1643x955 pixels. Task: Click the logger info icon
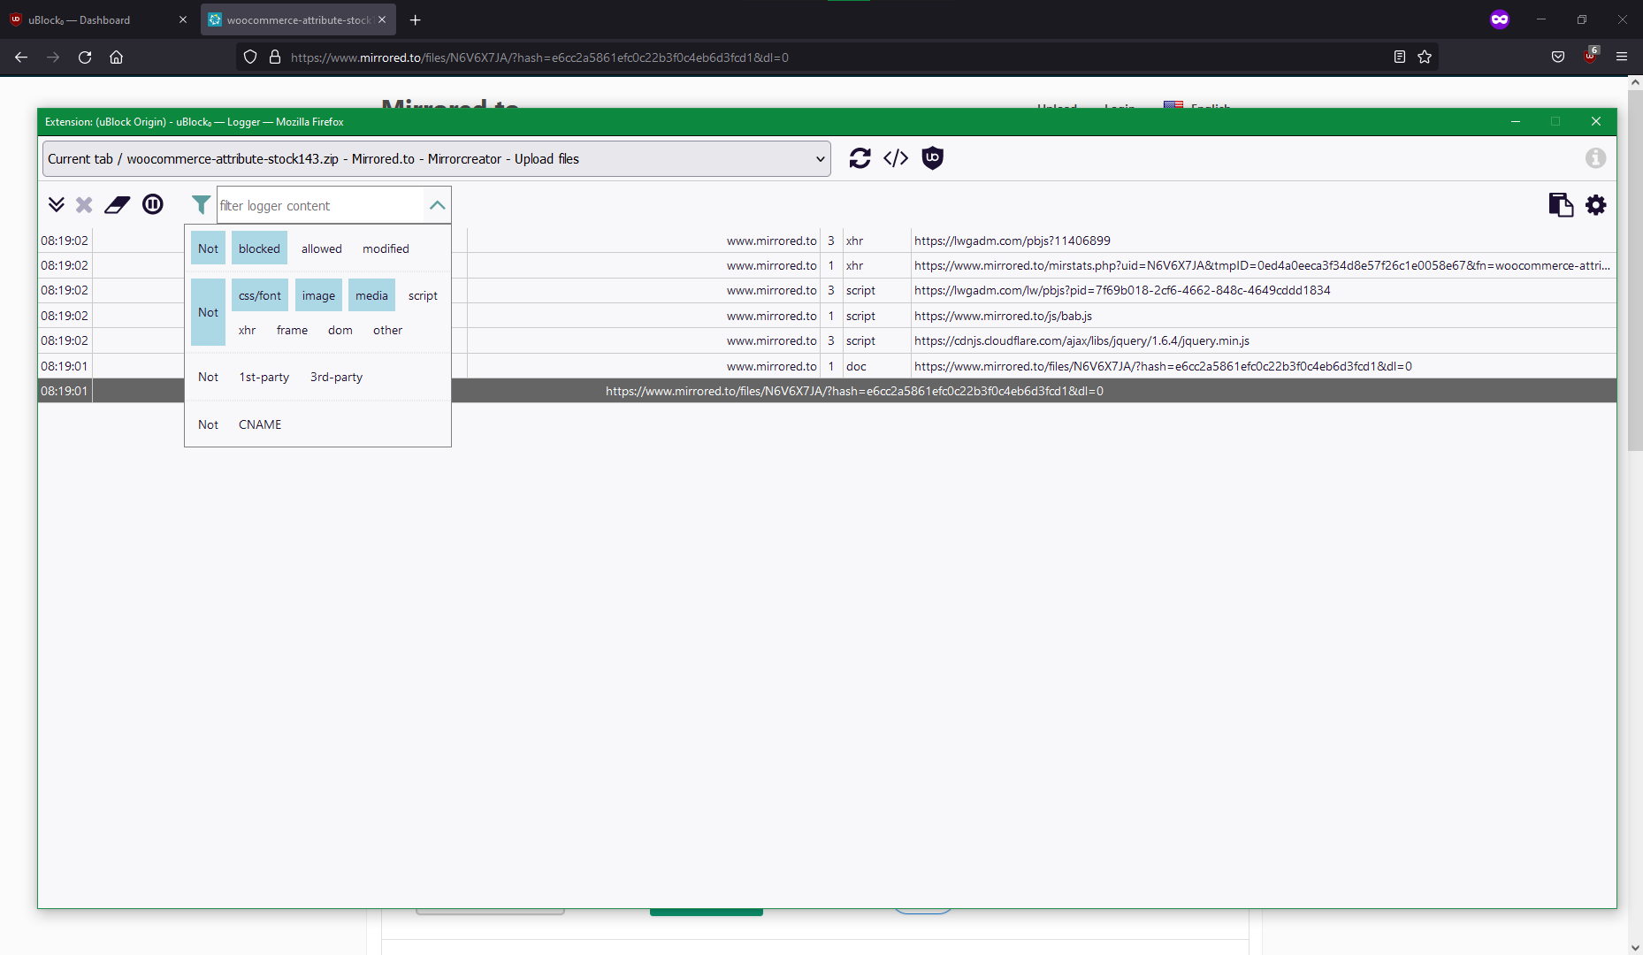pyautogui.click(x=1595, y=158)
